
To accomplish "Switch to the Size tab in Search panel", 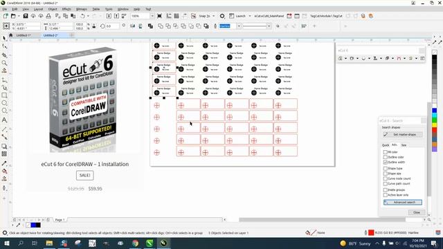I will (404, 145).
